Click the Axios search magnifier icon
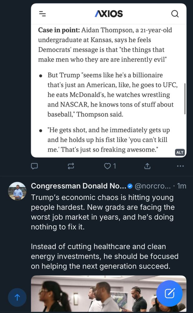The image size is (193, 313). coord(175,14)
